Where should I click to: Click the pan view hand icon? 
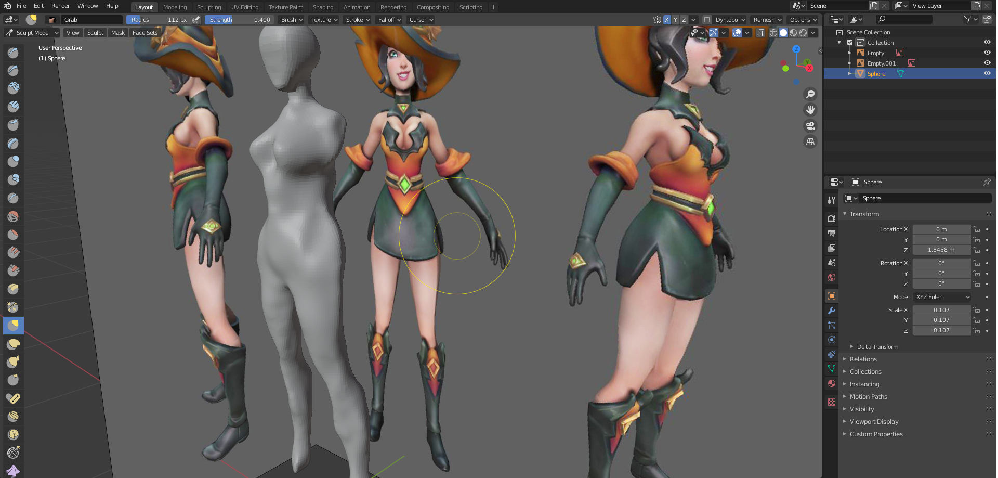[810, 110]
